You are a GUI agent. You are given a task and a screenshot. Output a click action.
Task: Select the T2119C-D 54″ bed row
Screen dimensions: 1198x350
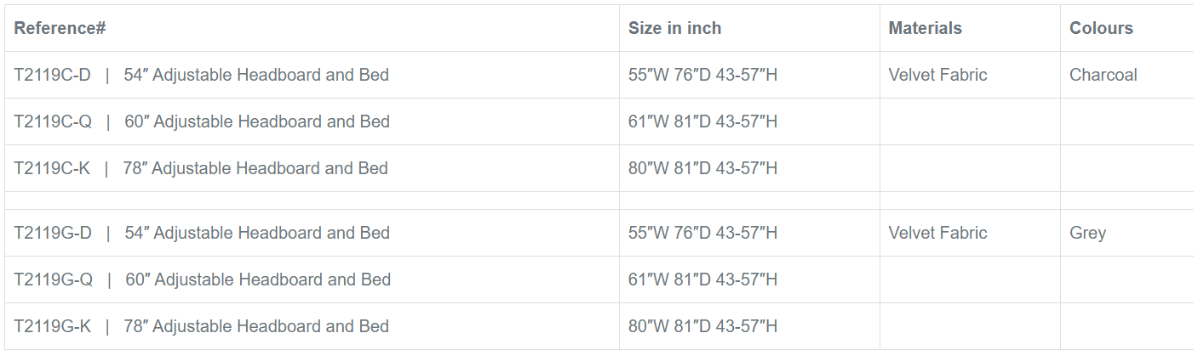click(x=201, y=75)
